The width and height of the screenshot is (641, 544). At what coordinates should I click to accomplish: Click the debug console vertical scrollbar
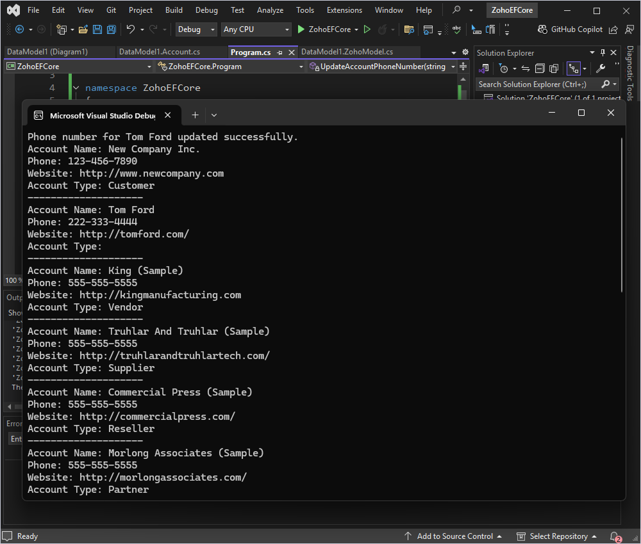point(622,214)
